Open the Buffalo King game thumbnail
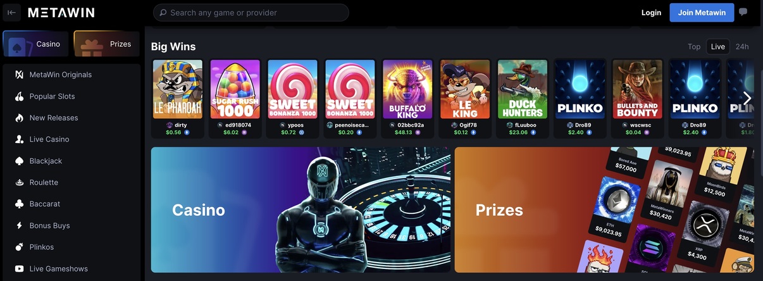Image resolution: width=763 pixels, height=281 pixels. click(407, 89)
